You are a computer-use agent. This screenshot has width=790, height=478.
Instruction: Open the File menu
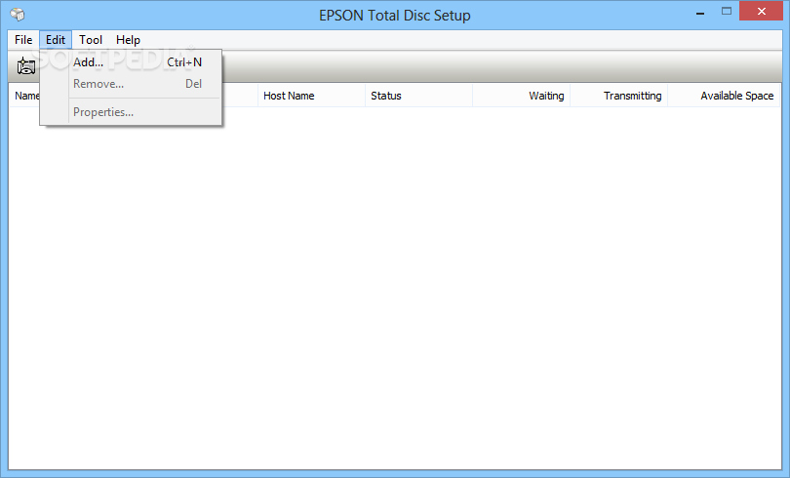pyautogui.click(x=23, y=40)
